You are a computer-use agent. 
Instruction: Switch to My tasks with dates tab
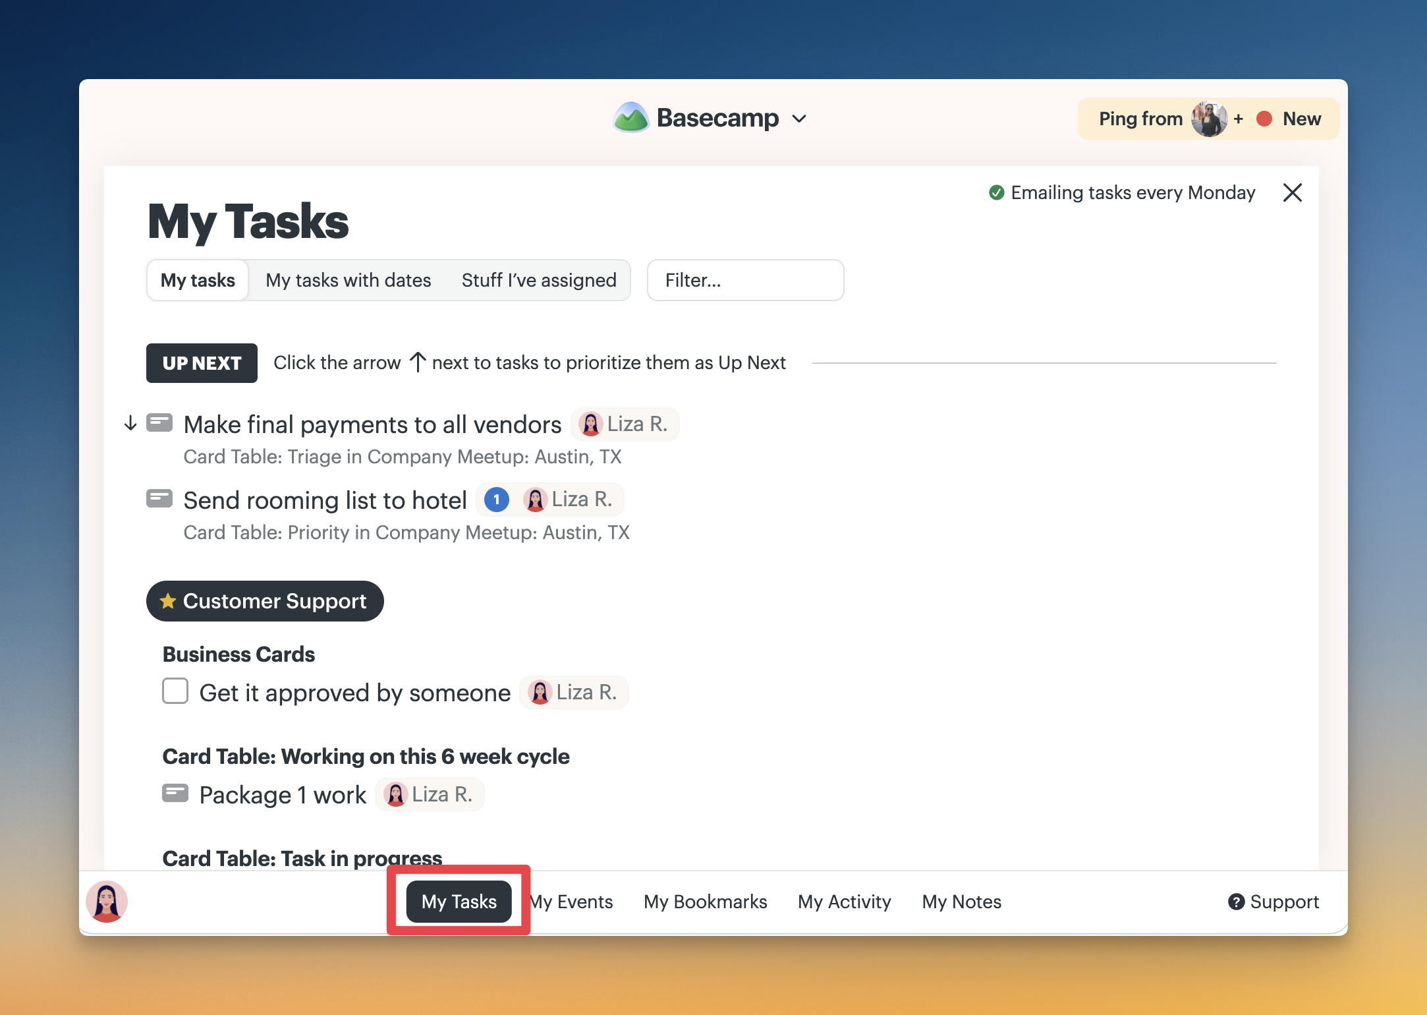(x=349, y=280)
